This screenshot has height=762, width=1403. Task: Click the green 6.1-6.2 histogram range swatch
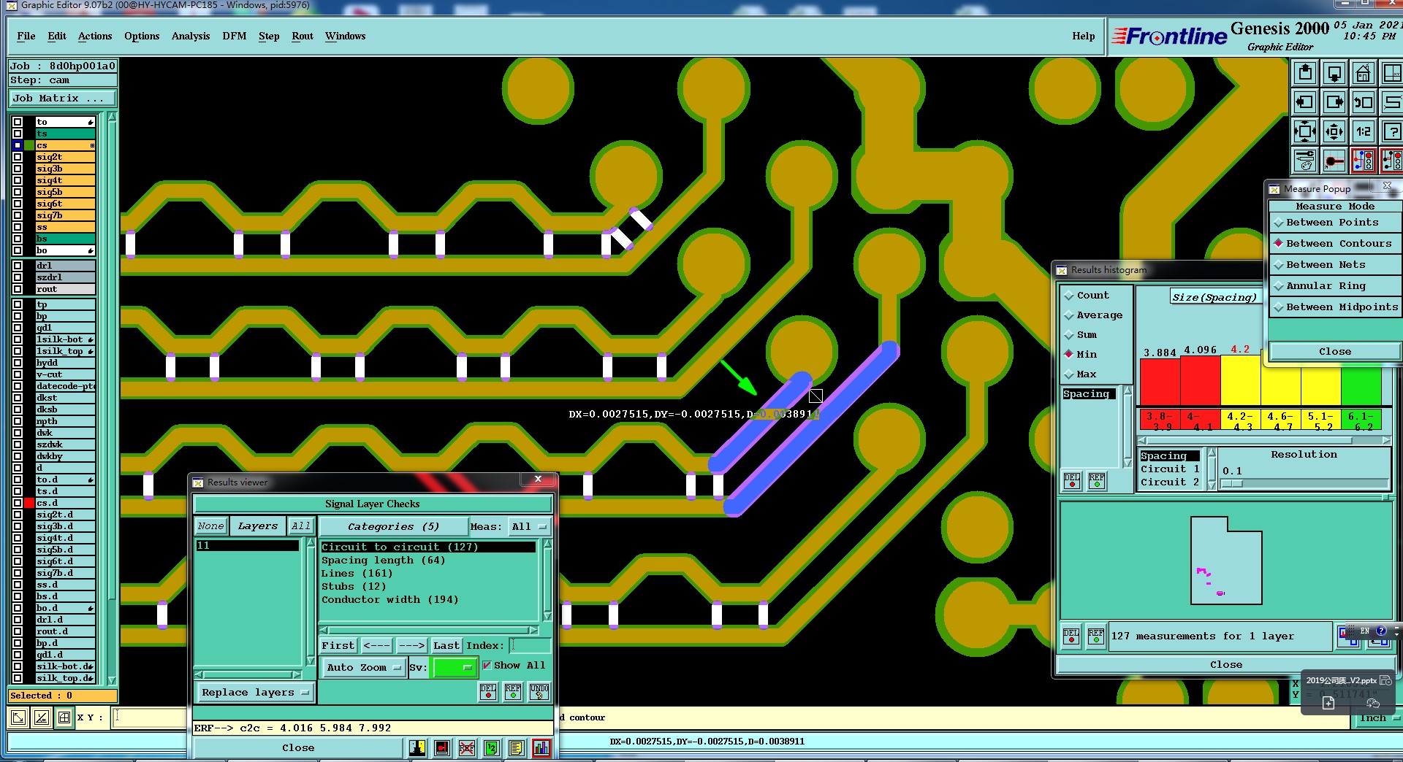click(1362, 420)
